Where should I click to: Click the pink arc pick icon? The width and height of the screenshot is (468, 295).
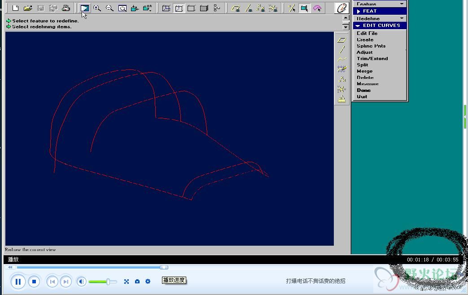tap(317, 9)
